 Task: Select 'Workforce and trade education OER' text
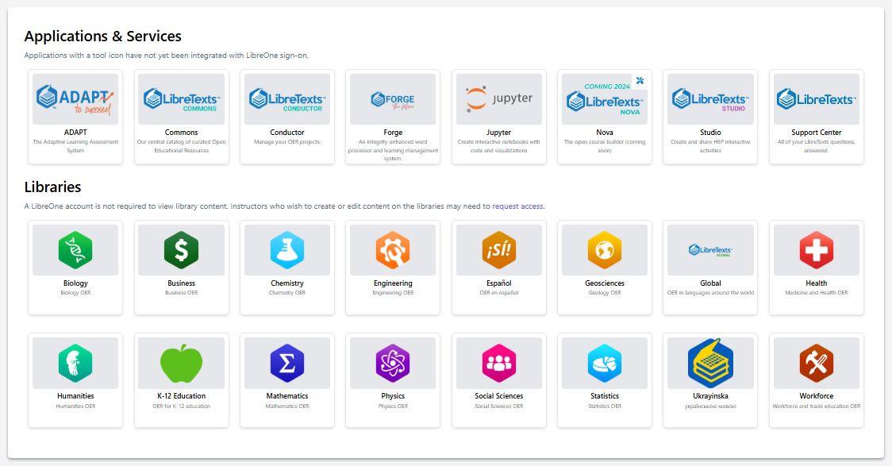click(x=817, y=406)
